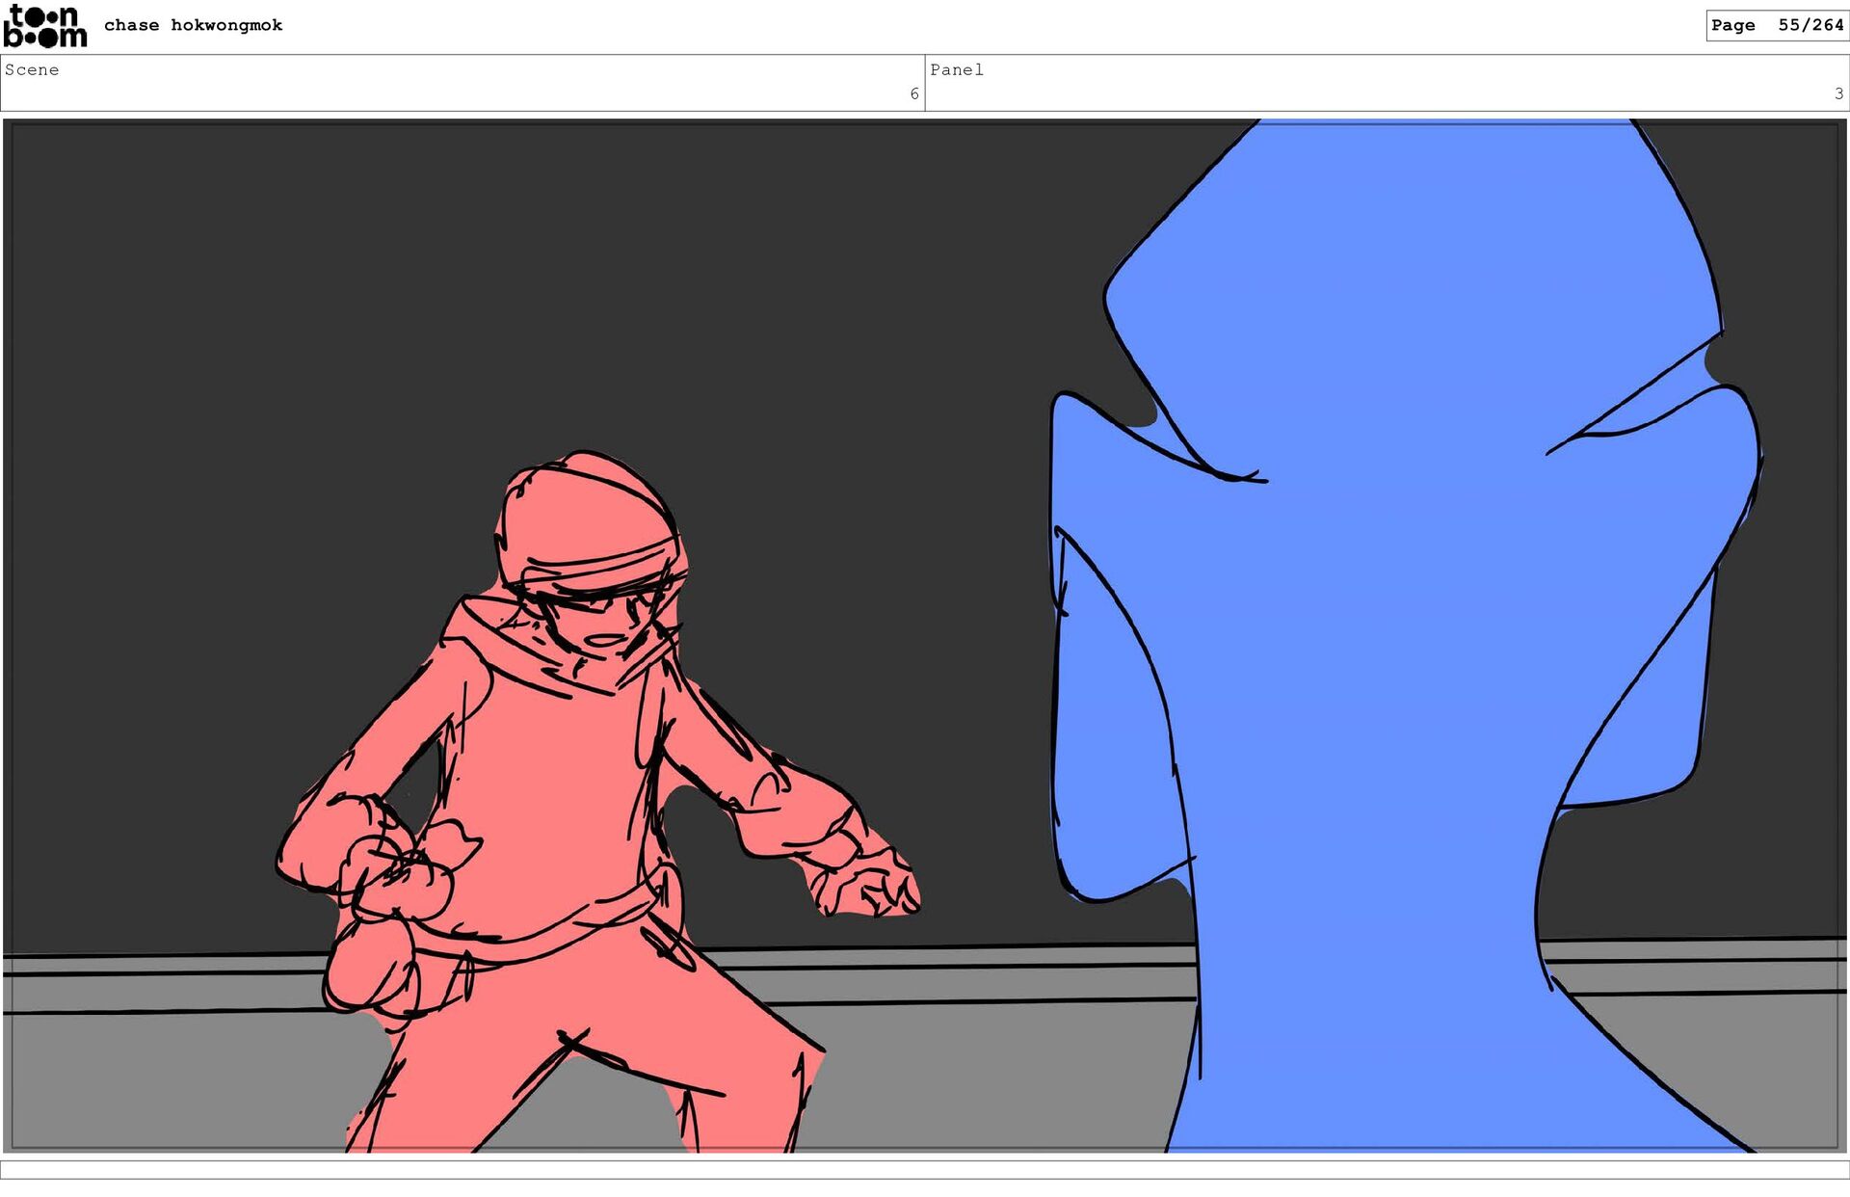Click the Panel header label
The image size is (1850, 1197).
(956, 69)
